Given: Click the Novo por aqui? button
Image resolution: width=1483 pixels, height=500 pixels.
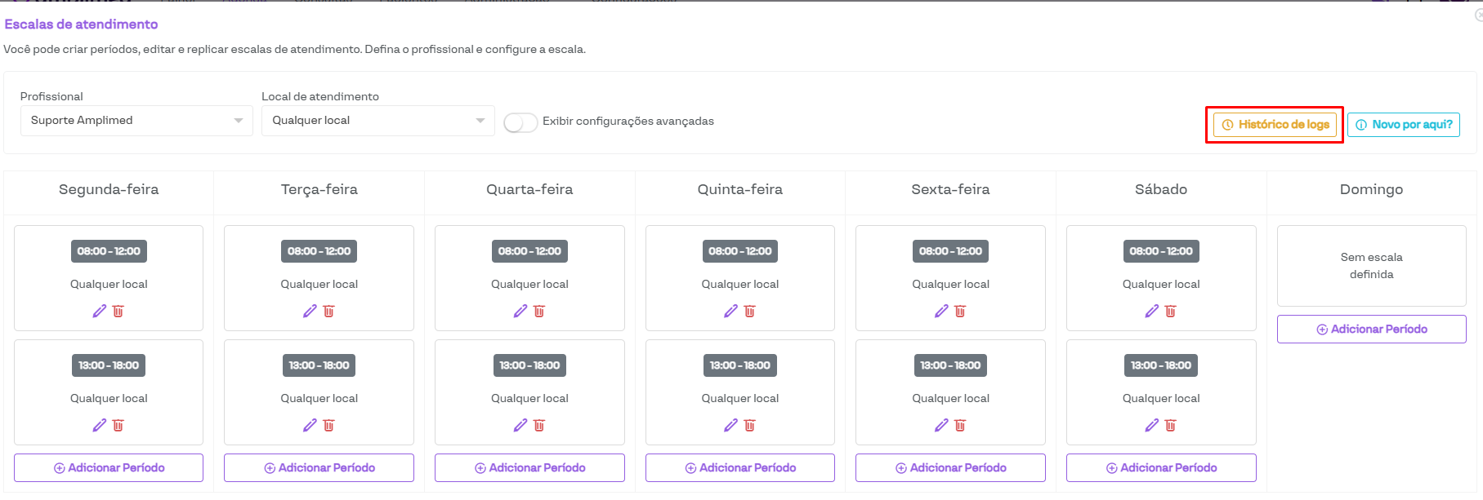Looking at the screenshot, I should click(1403, 125).
